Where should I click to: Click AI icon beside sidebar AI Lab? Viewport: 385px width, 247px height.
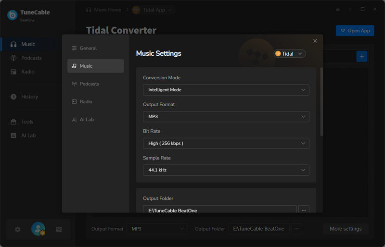(x=13, y=136)
